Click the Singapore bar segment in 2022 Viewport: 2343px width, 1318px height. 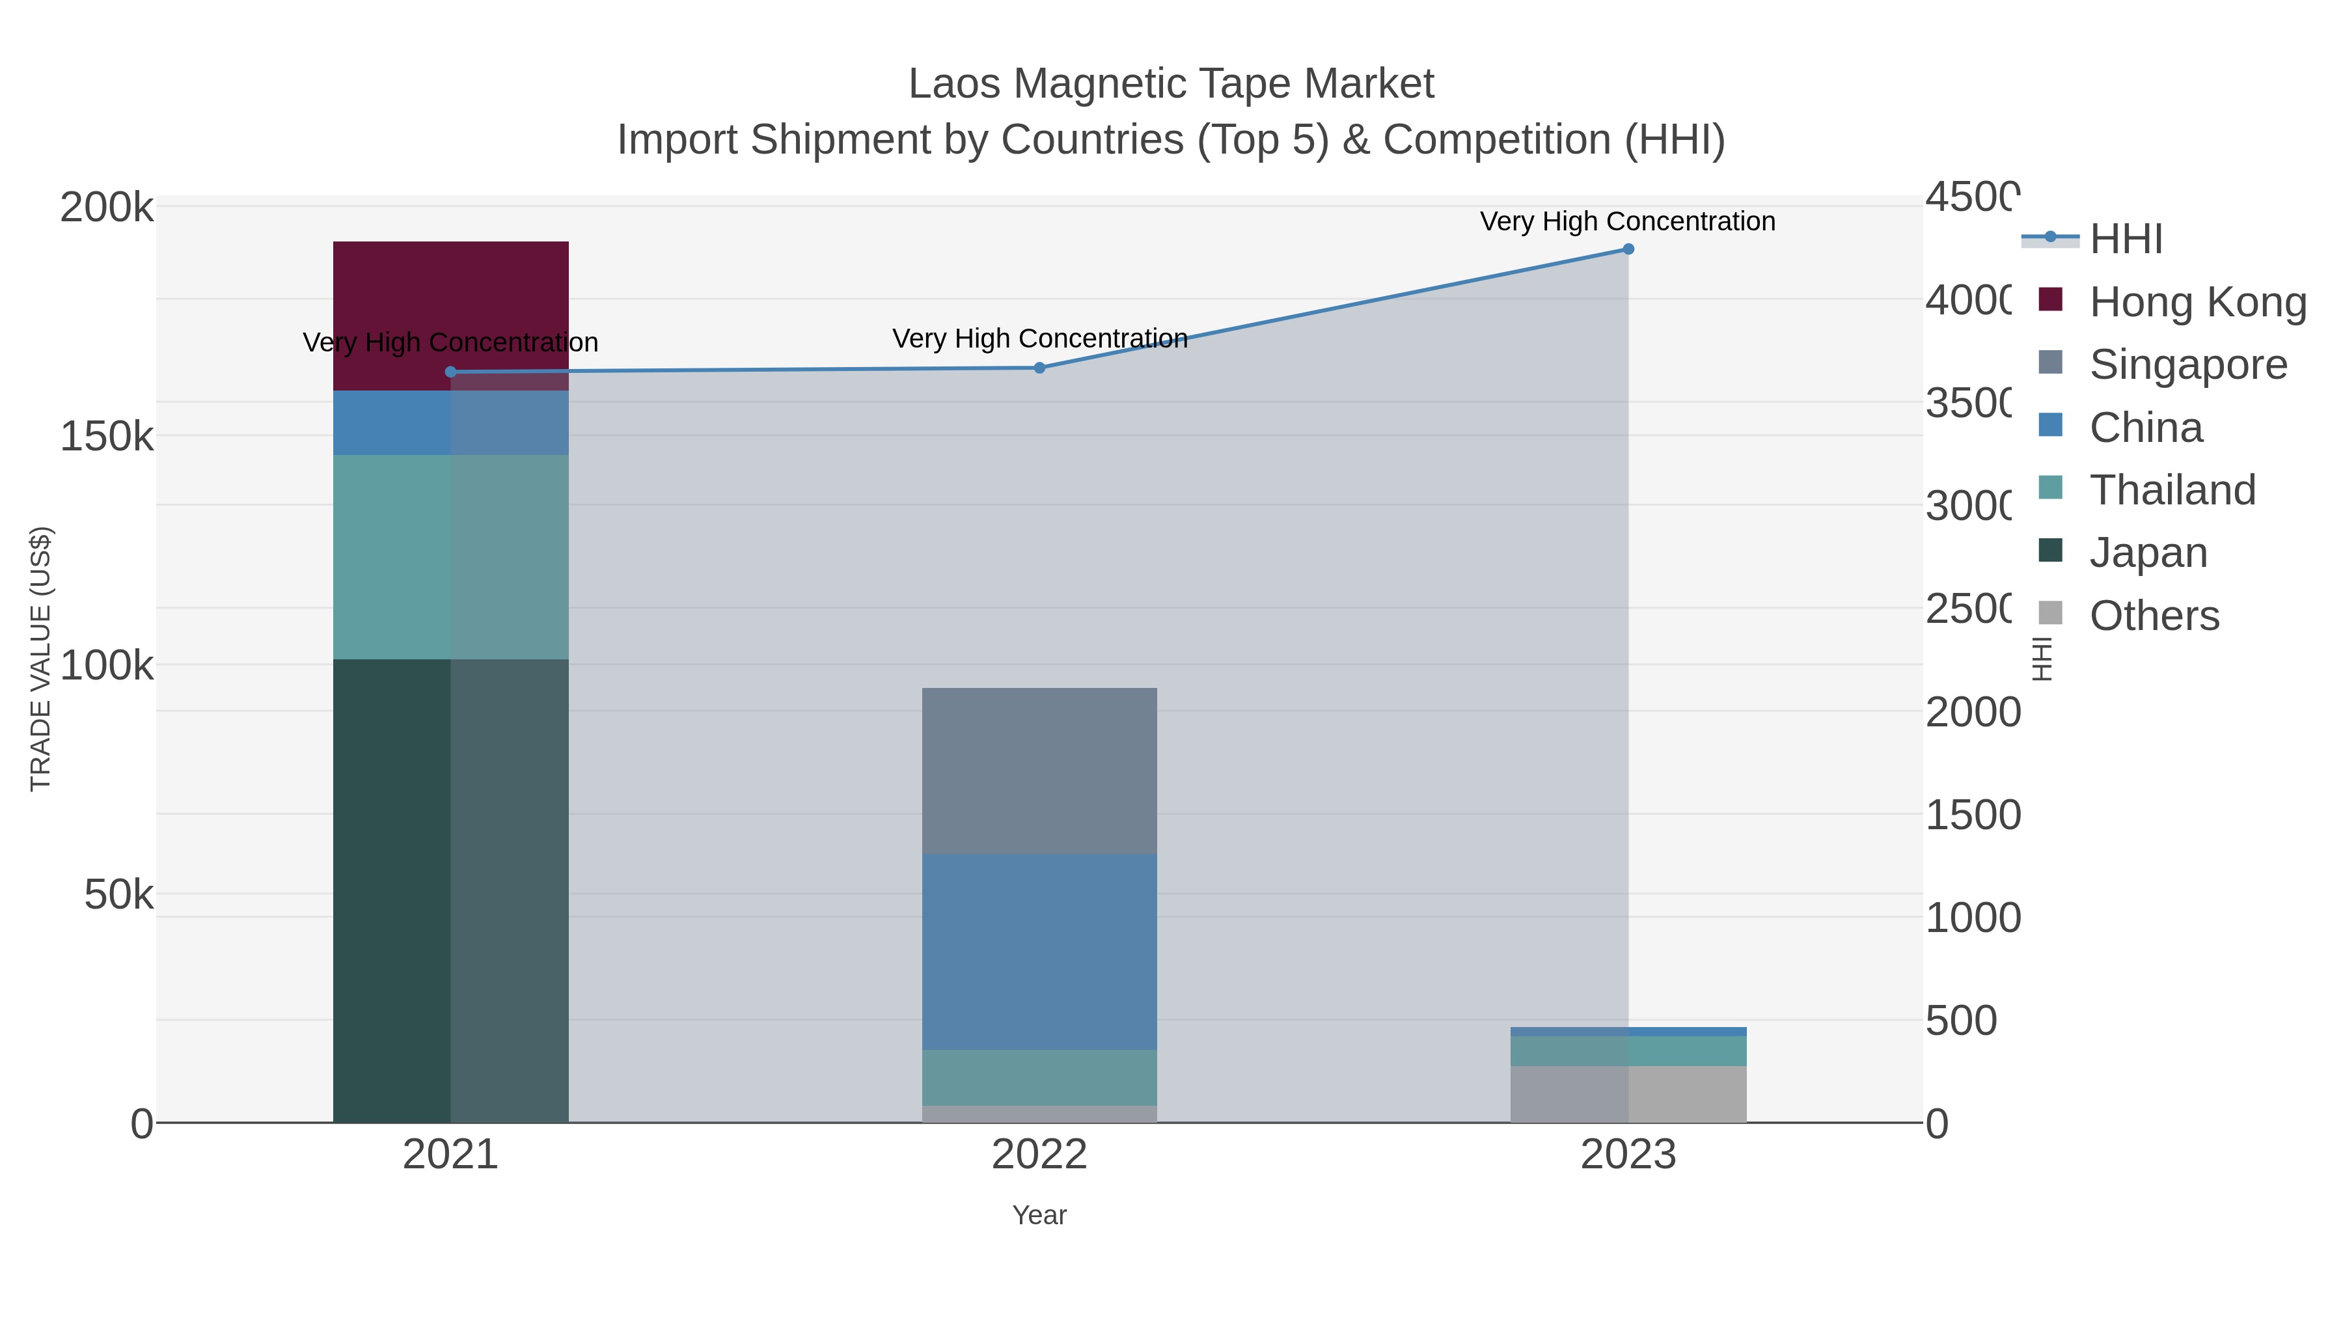[x=1039, y=771]
